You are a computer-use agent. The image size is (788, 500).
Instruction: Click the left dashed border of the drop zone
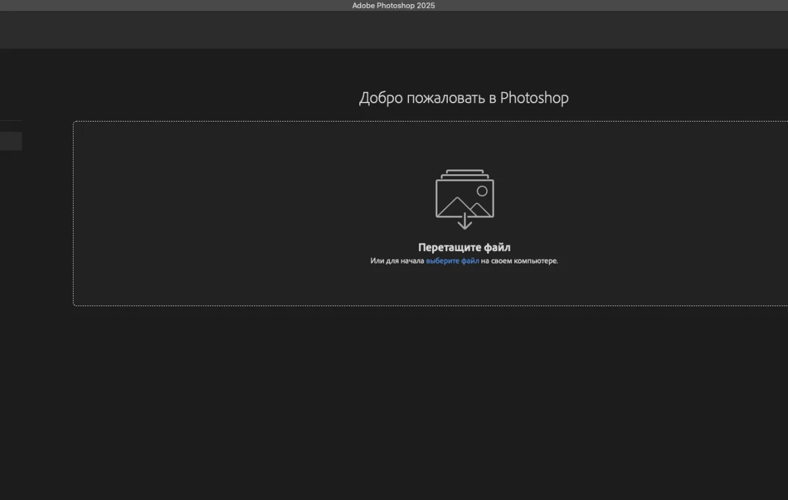point(73,214)
